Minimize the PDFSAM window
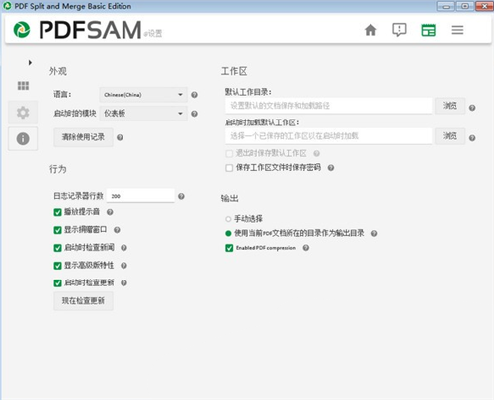Viewport: 494px width, 400px height. (x=446, y=6)
